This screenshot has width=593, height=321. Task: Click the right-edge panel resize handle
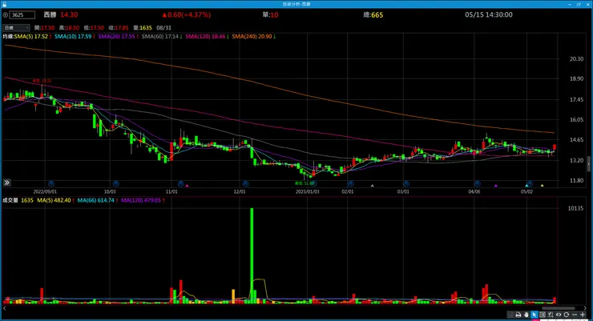tap(589, 163)
